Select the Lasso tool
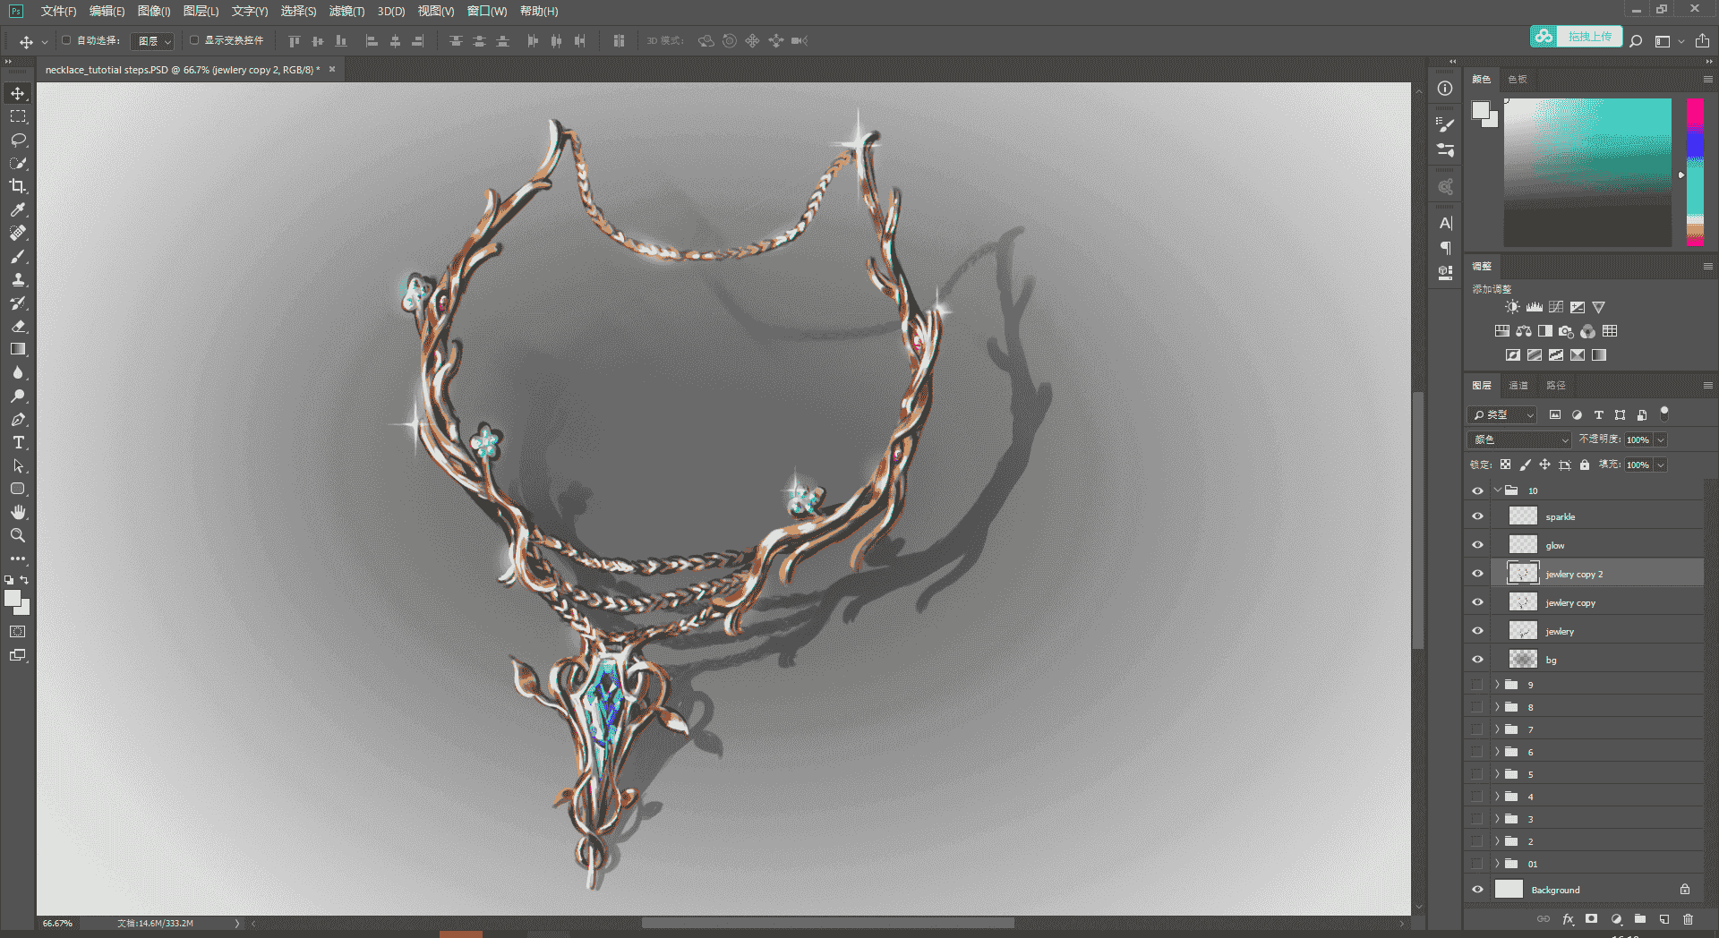This screenshot has width=1719, height=938. pos(18,140)
